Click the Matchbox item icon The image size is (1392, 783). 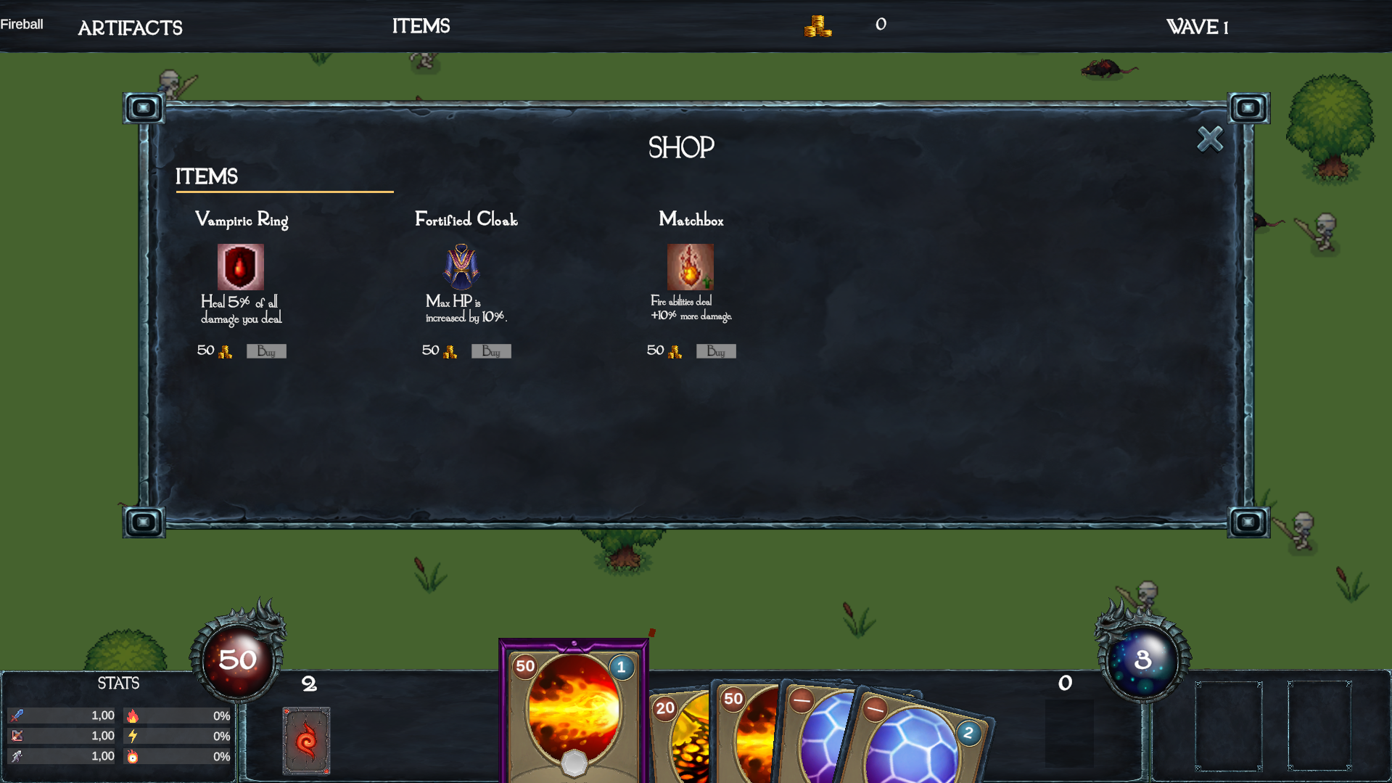point(690,266)
